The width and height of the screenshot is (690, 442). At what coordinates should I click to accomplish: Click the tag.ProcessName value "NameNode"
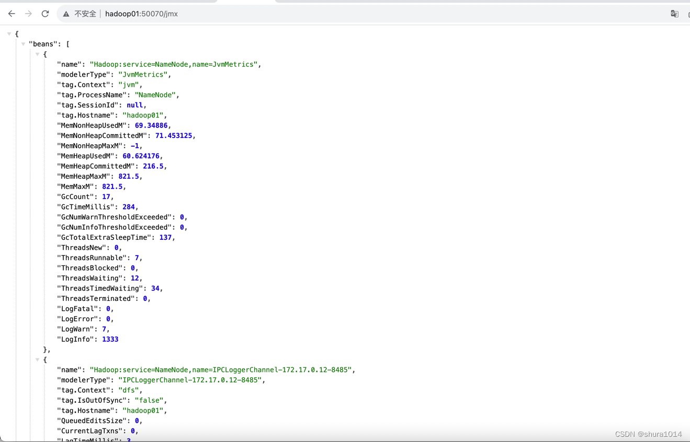click(x=155, y=95)
